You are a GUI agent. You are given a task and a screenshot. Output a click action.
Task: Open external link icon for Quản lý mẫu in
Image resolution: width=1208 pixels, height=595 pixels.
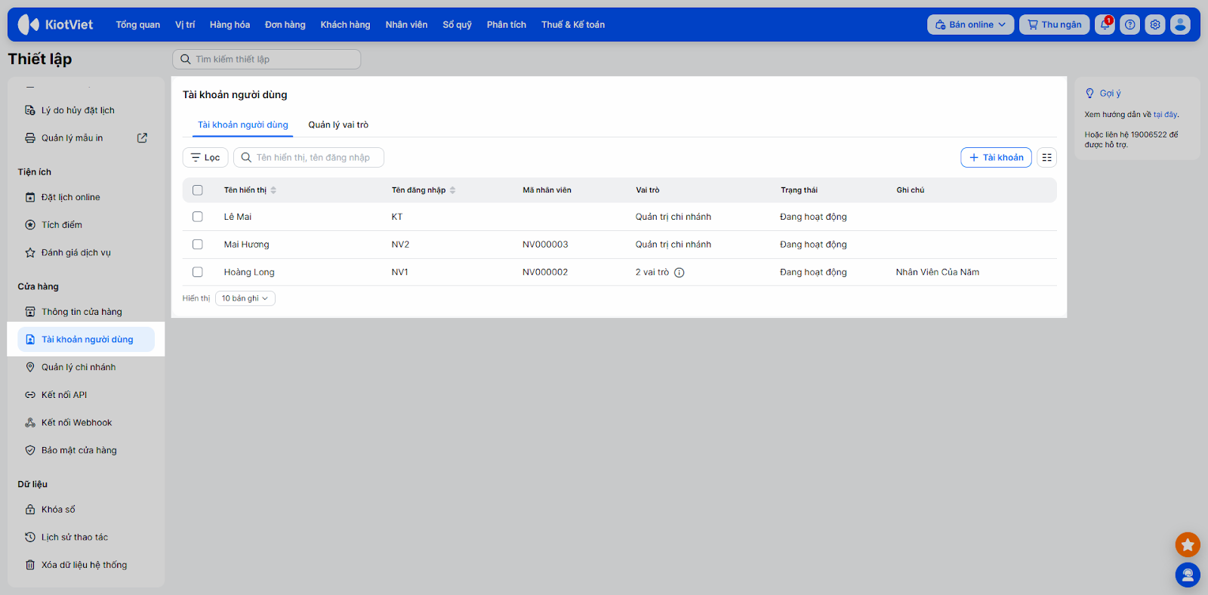point(142,138)
